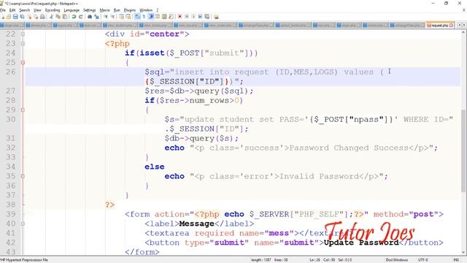Click line number 34 in the margin
The height and width of the screenshot is (263, 467).
pos(11,167)
